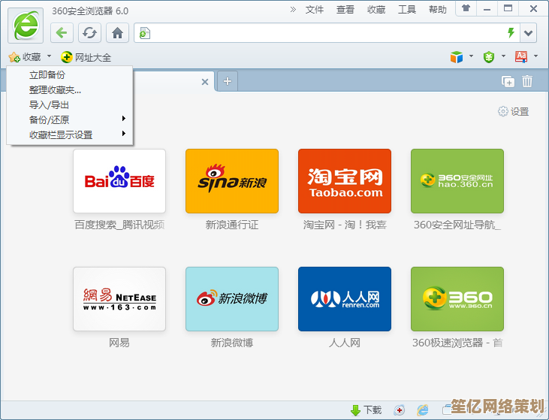Click the green lightning speed mode icon

(511, 33)
